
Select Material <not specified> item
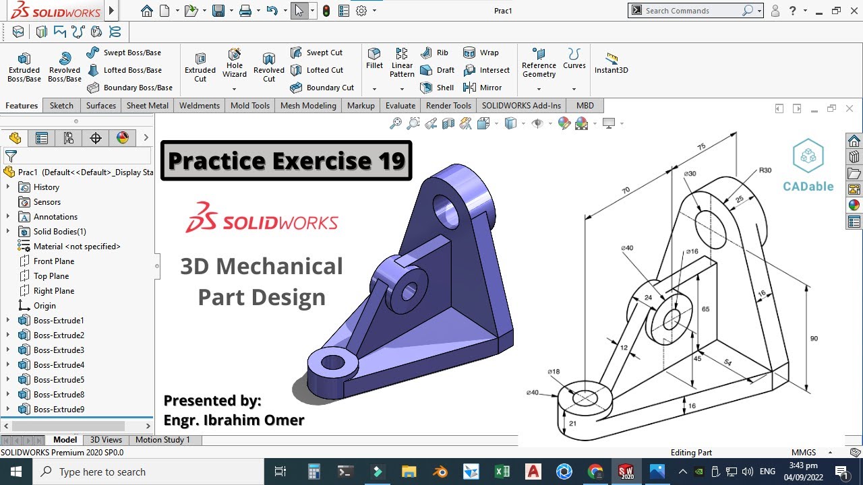coord(77,247)
